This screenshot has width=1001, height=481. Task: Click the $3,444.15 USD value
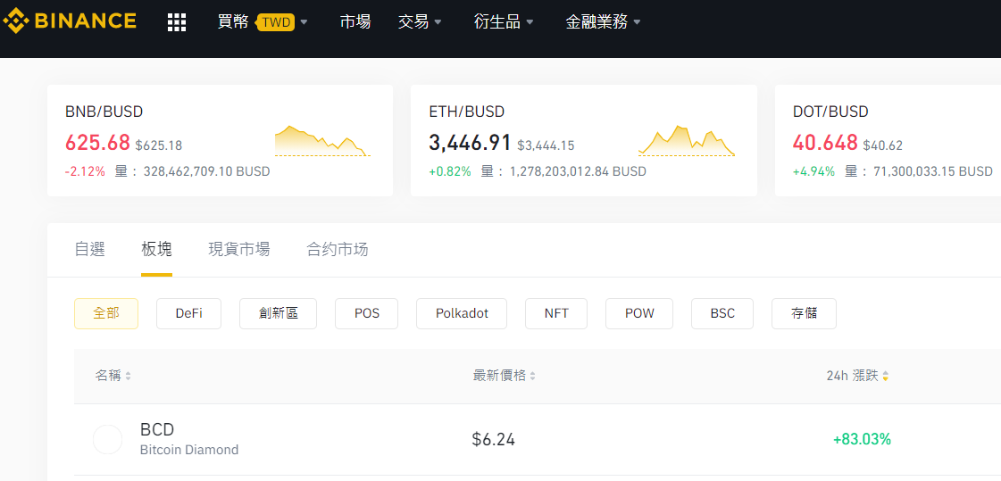pyautogui.click(x=546, y=145)
